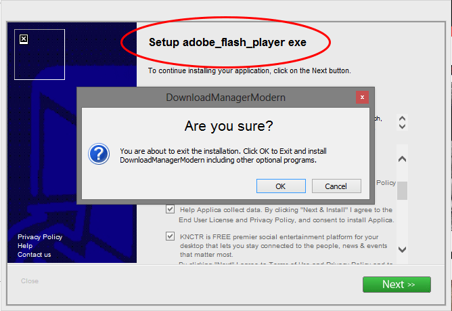Screen dimensions: 452x311
Task: Open the Contact us link
Action: (x=34, y=255)
